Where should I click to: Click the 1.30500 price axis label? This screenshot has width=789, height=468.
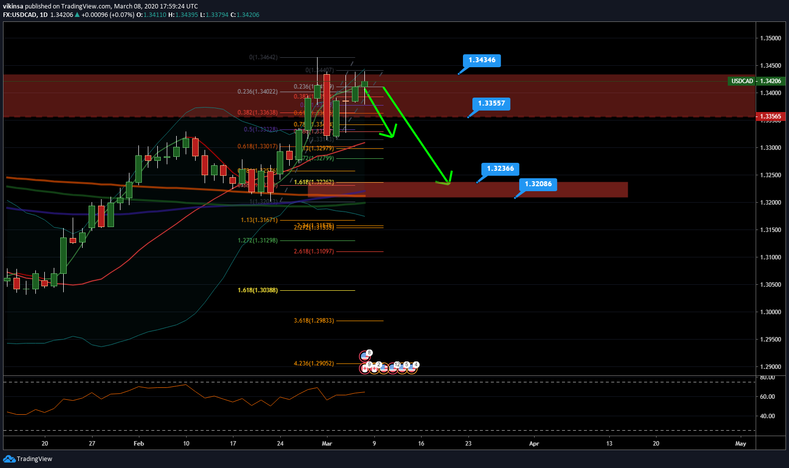(770, 285)
